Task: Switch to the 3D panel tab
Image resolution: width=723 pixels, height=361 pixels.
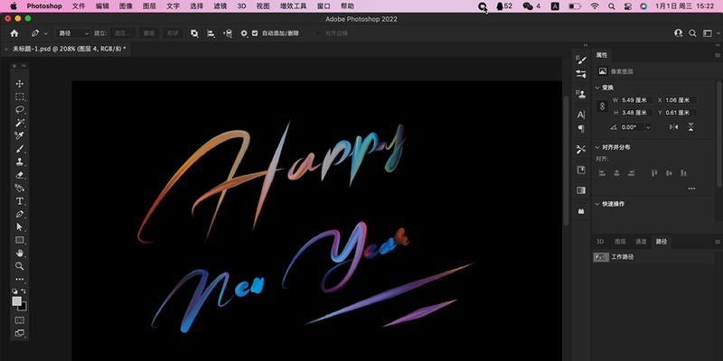Action: tap(600, 242)
